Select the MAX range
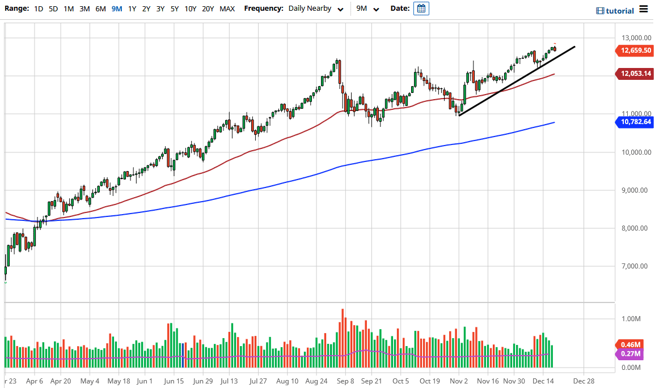Image resolution: width=655 pixels, height=388 pixels. (x=227, y=8)
